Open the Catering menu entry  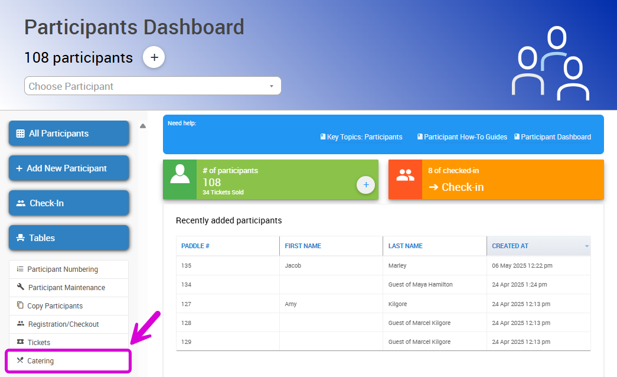point(39,360)
